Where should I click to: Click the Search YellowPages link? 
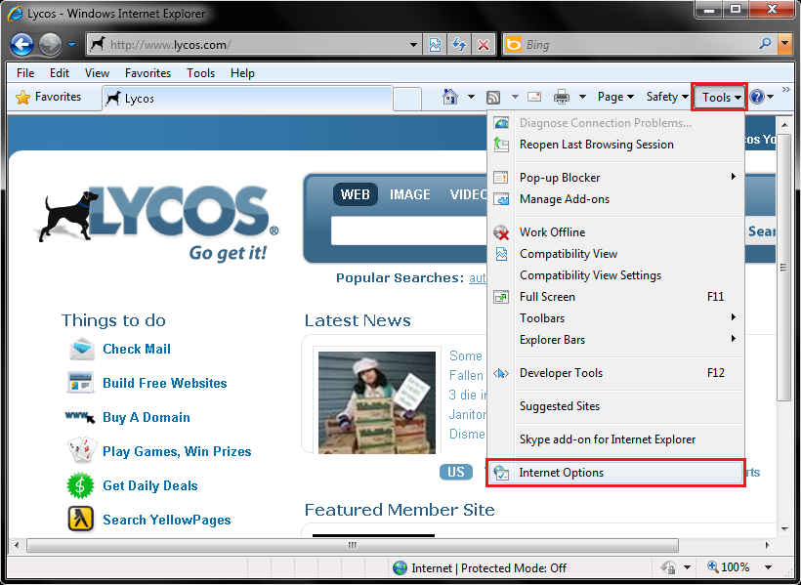pos(166,521)
